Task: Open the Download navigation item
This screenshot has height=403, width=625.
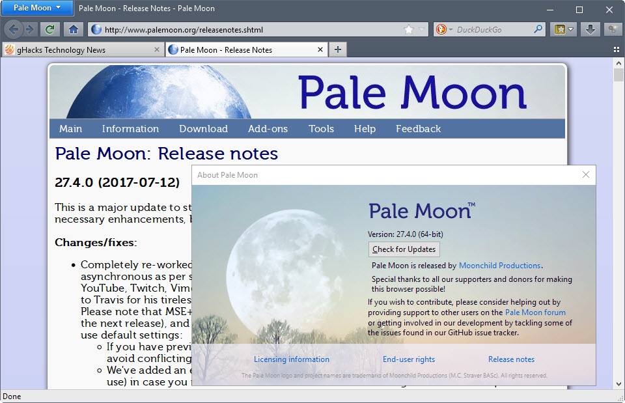Action: pos(203,129)
